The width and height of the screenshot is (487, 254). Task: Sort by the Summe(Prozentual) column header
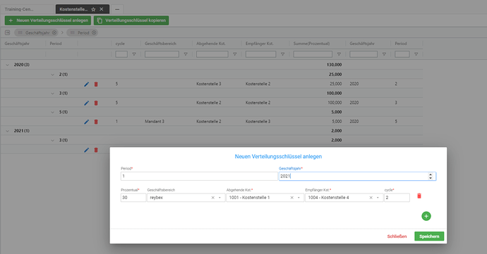coord(311,44)
